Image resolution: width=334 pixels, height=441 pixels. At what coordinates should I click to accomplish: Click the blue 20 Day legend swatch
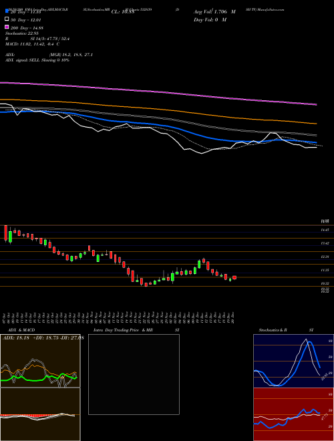[x=7, y=11]
